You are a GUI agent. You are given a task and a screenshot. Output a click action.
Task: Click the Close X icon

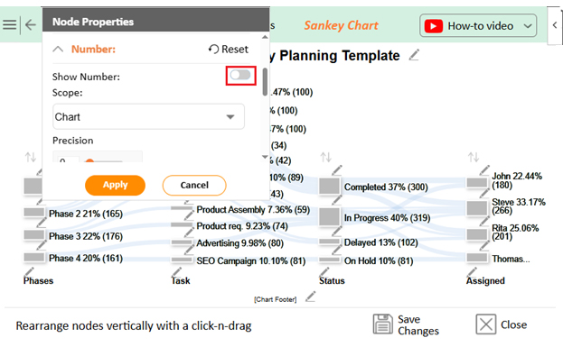point(486,324)
